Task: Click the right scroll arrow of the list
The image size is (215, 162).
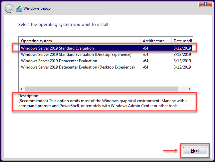Action: (x=190, y=89)
